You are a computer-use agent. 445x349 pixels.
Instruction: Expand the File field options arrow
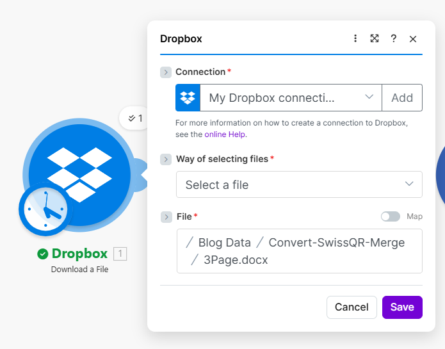[x=166, y=217]
